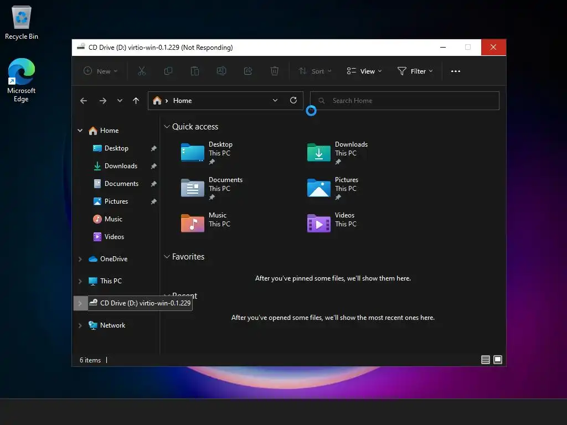The image size is (567, 425).
Task: Select the Downloads folder in Quick access
Action: click(337, 153)
